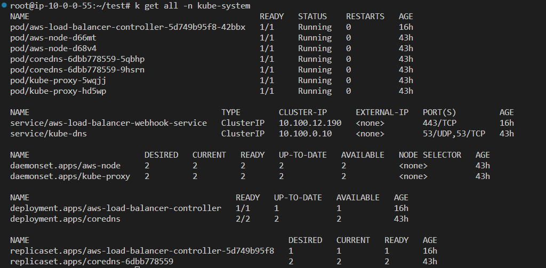Select the pod/aws-node-d66mt row name

[x=53, y=38]
